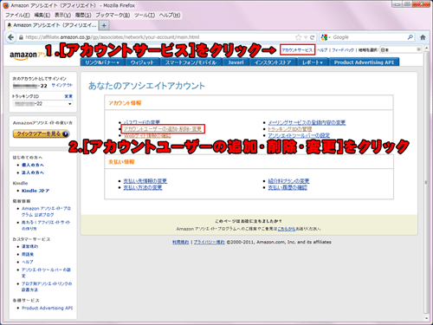The height and width of the screenshot is (325, 433).
Task: Open the 履歴(S) menu
Action: [x=83, y=15]
